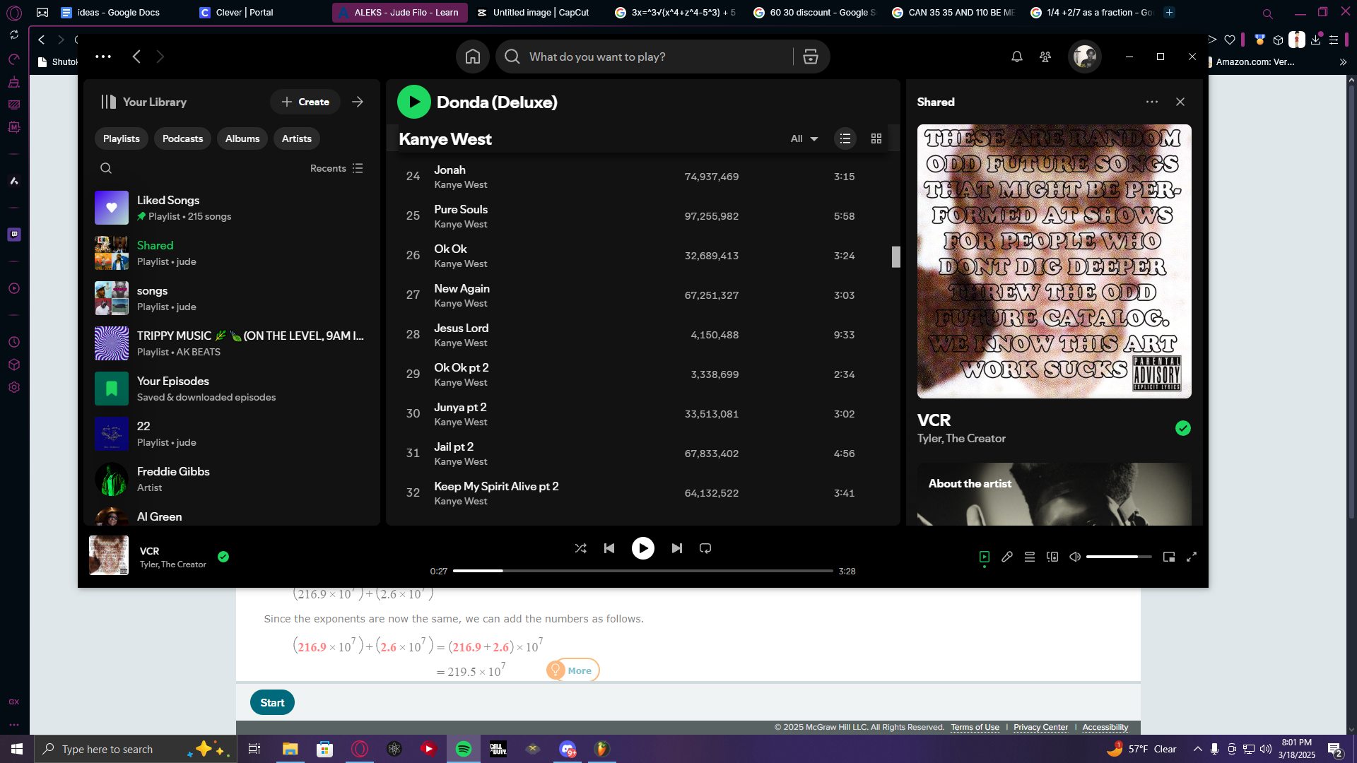Open Spotify from Windows taskbar

click(x=464, y=749)
